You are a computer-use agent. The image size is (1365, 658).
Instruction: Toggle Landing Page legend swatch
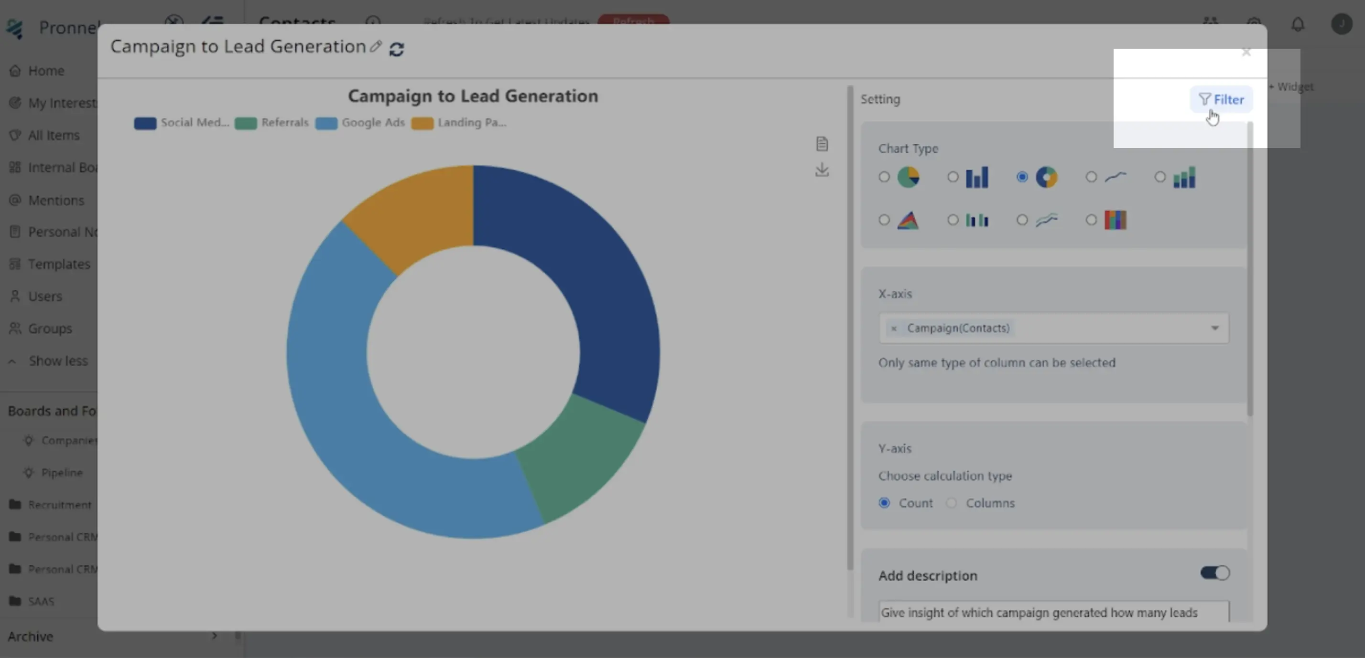point(422,123)
